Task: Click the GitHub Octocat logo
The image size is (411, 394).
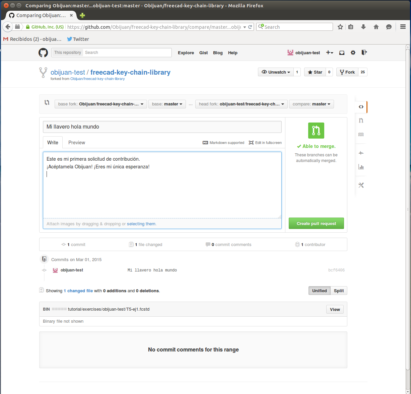Action: pos(43,53)
